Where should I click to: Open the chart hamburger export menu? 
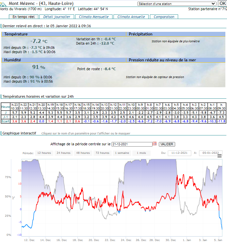(219, 156)
